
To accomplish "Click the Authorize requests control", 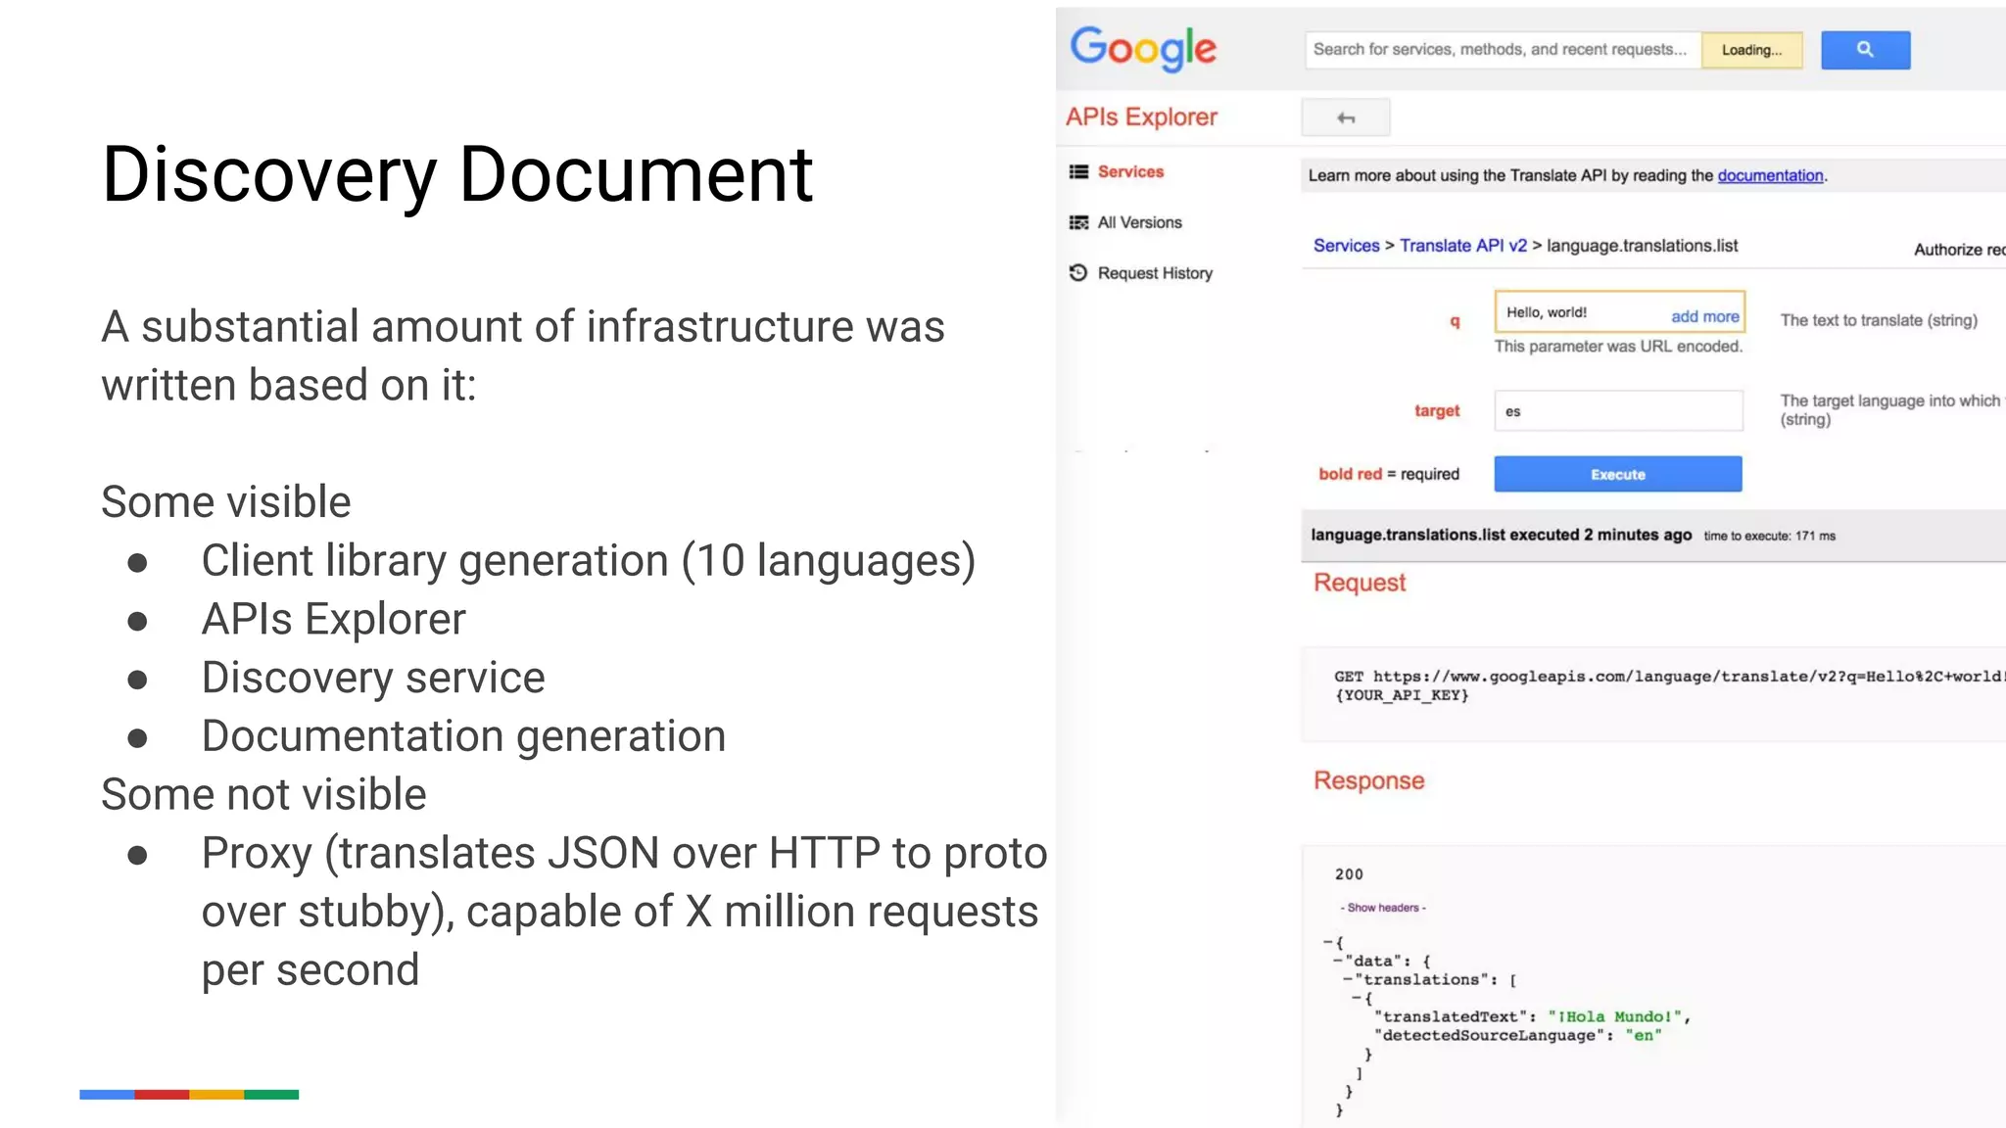I will 1959,250.
